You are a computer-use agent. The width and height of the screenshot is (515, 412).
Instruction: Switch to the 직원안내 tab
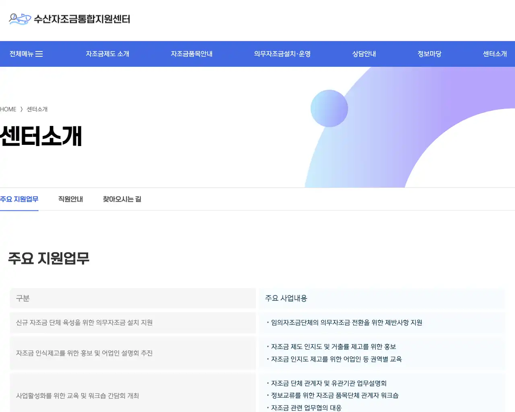point(70,199)
